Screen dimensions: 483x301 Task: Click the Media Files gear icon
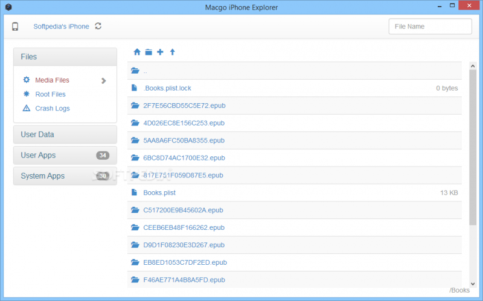[x=27, y=80]
